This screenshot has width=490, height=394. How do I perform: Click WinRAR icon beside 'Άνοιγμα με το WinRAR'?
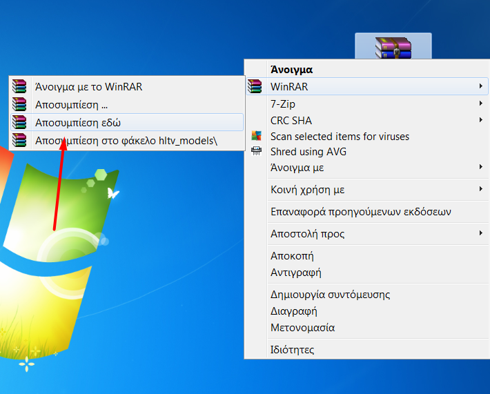[x=19, y=86]
